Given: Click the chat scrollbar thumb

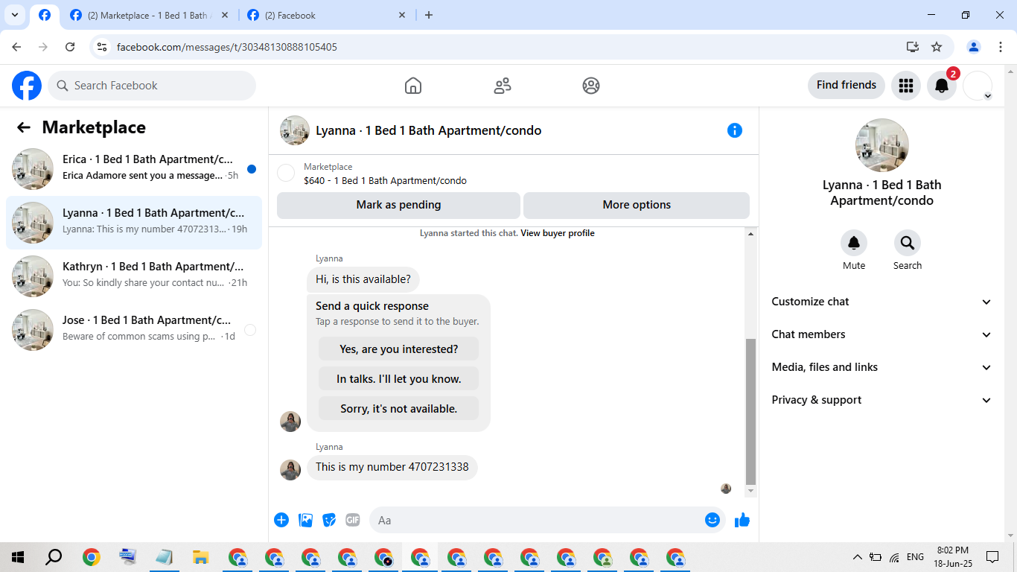Looking at the screenshot, I should click(750, 412).
